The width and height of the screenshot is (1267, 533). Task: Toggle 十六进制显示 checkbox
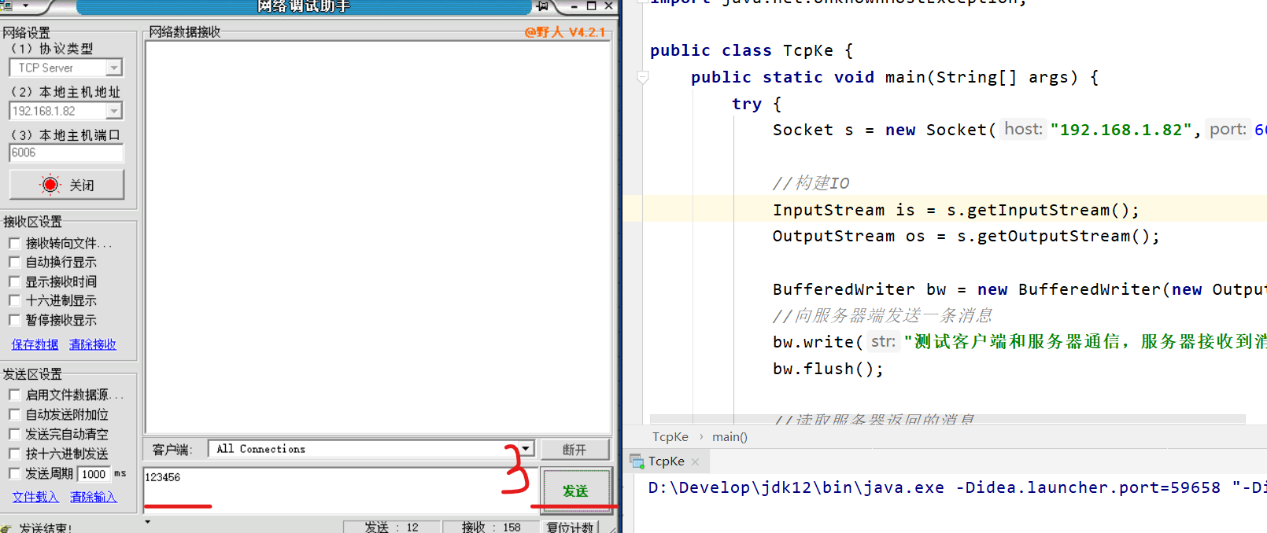tap(14, 300)
